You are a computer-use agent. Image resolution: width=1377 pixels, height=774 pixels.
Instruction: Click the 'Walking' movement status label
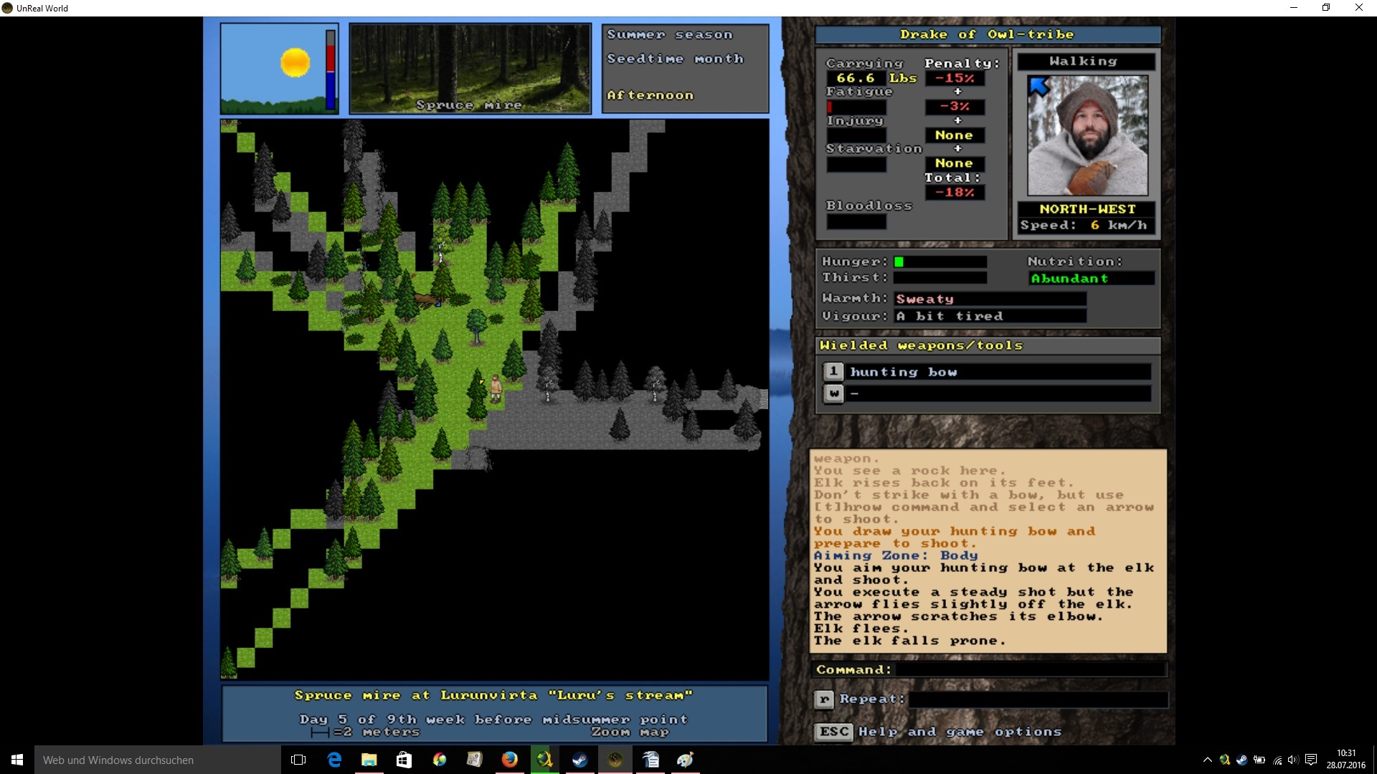(1083, 62)
